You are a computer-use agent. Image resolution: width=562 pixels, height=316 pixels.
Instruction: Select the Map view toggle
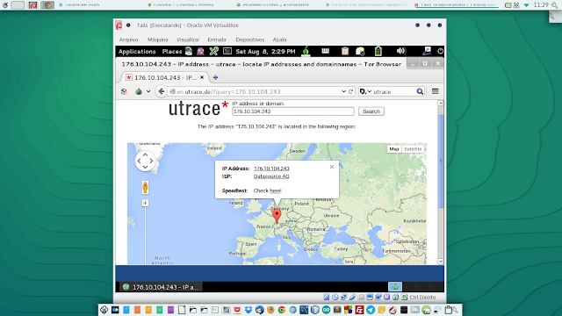click(x=394, y=149)
